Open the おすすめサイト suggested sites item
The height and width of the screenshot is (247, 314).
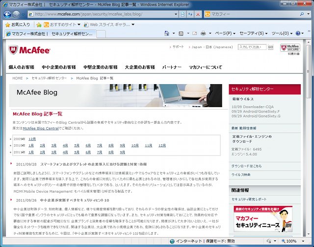pos(62,24)
